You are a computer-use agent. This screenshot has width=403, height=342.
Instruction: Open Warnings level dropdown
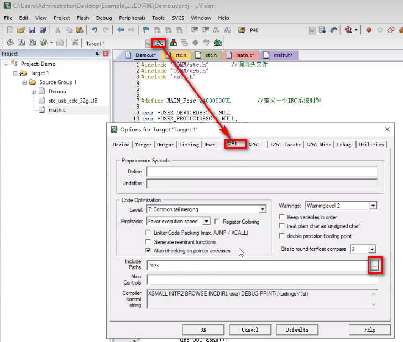point(373,206)
